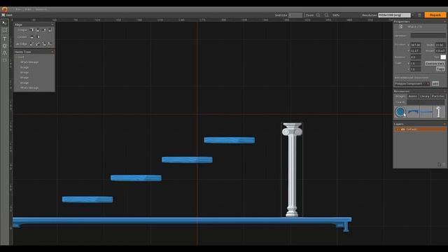Click the trash icon beside Repack
The height and width of the screenshot is (252, 448).
419,15
